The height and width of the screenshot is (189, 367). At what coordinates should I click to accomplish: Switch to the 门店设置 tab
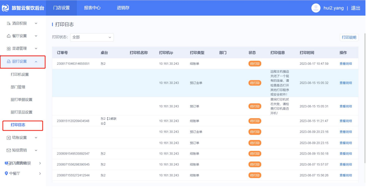click(x=61, y=8)
